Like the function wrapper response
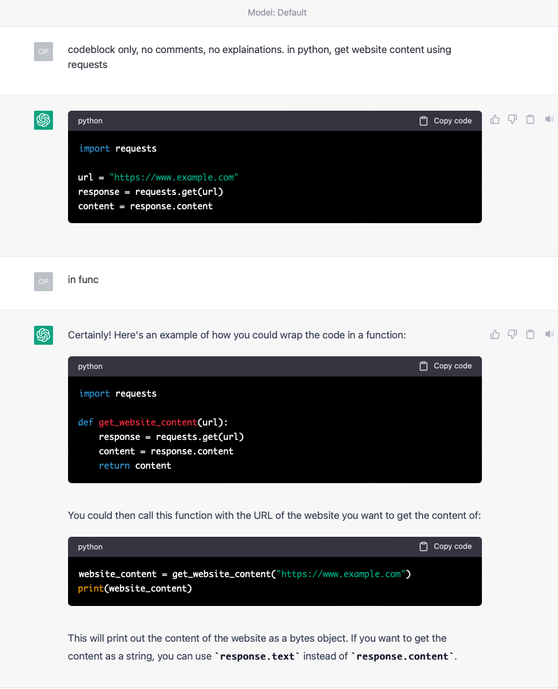This screenshot has height=689, width=558. pyautogui.click(x=495, y=334)
